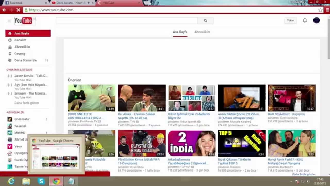
Task: Switch to the Facebook tab
Action: coord(25,3)
